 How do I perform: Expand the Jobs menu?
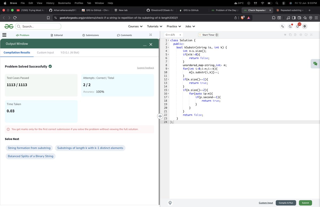pyautogui.click(x=190, y=26)
